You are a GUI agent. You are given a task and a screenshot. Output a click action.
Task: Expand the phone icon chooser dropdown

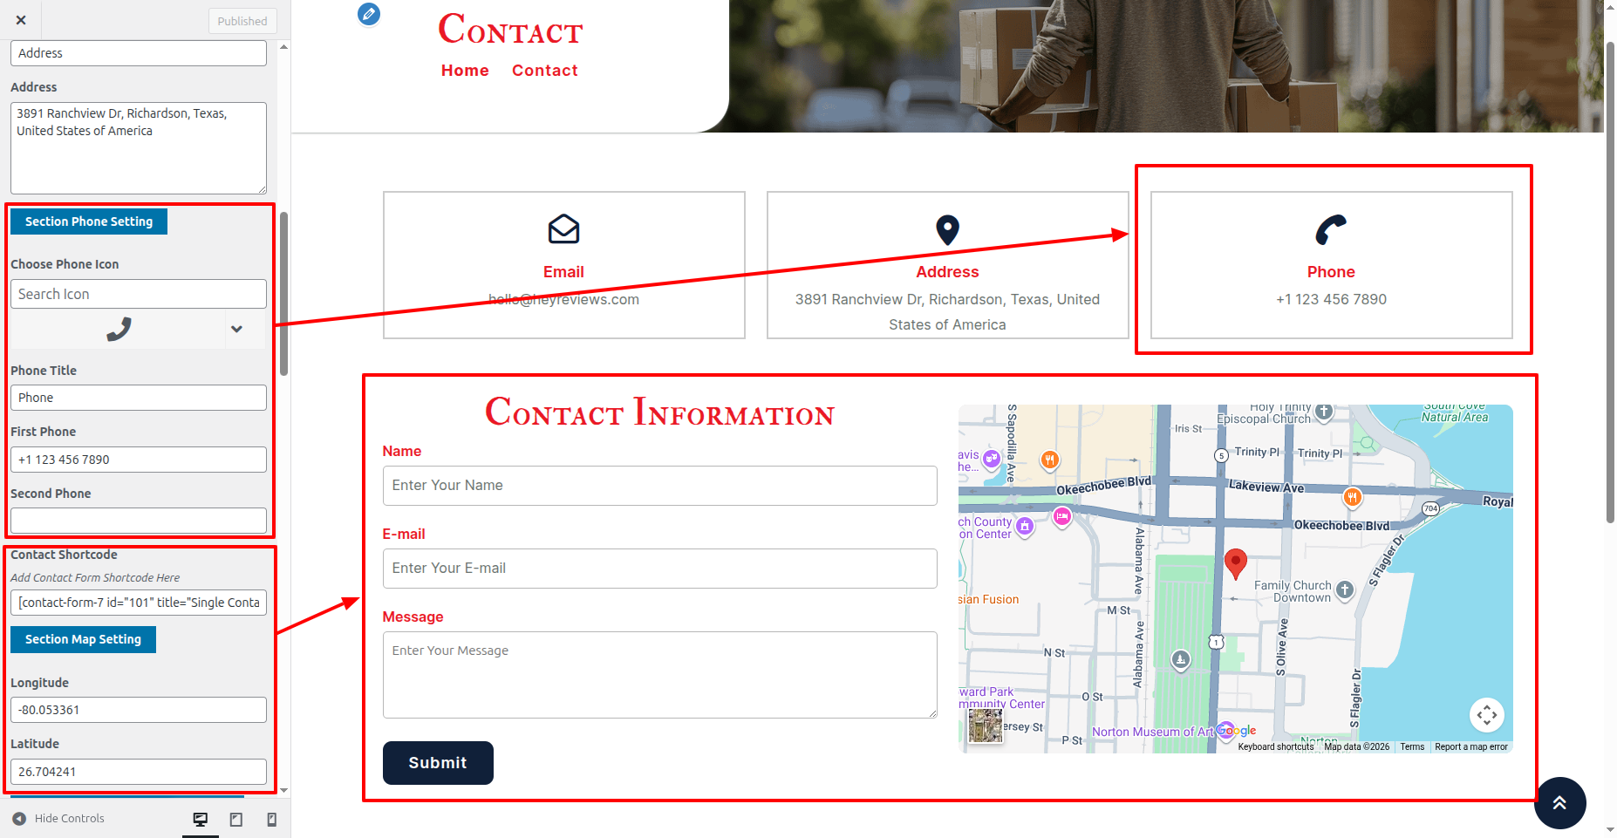click(x=236, y=329)
